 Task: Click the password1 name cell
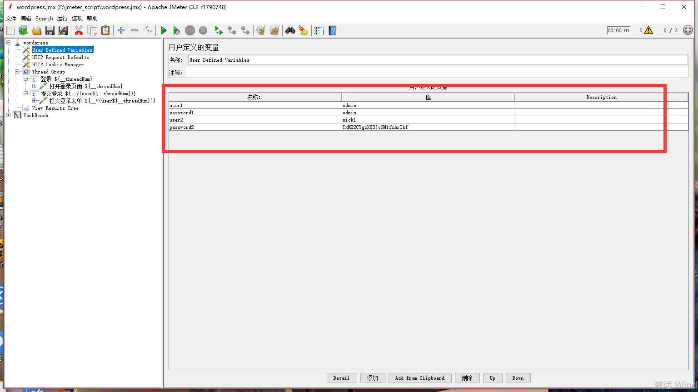pyautogui.click(x=255, y=113)
